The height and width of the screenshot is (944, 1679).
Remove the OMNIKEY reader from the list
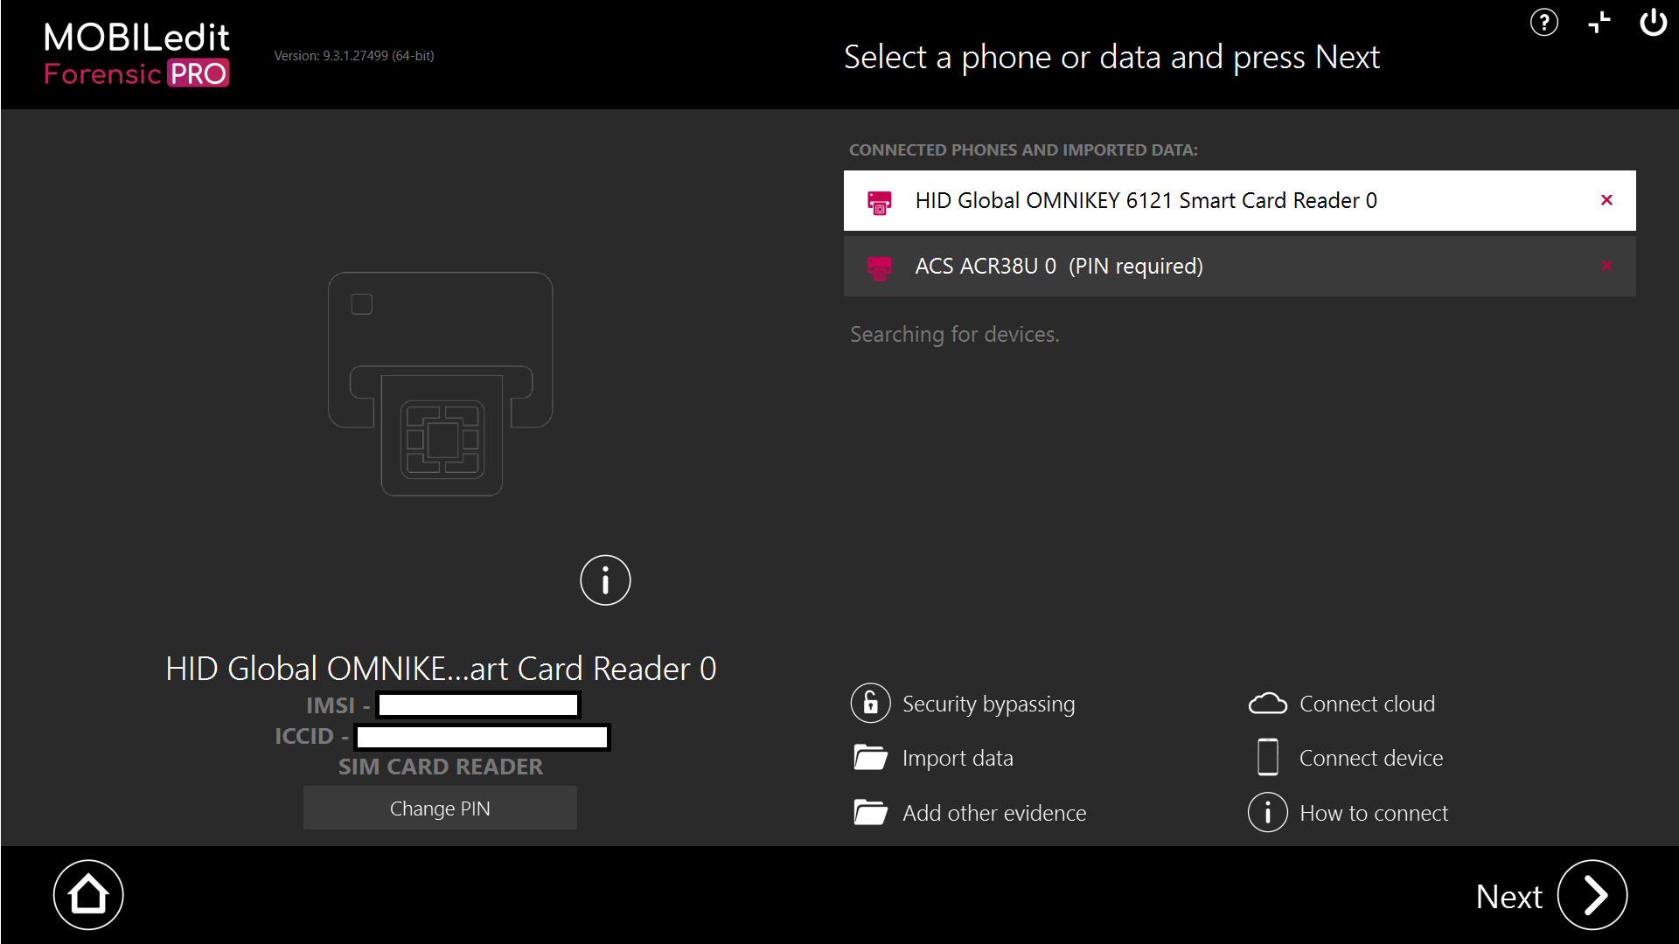coord(1607,200)
